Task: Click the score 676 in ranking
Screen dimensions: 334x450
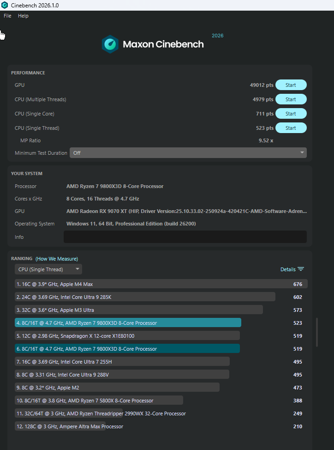Action: tap(298, 284)
